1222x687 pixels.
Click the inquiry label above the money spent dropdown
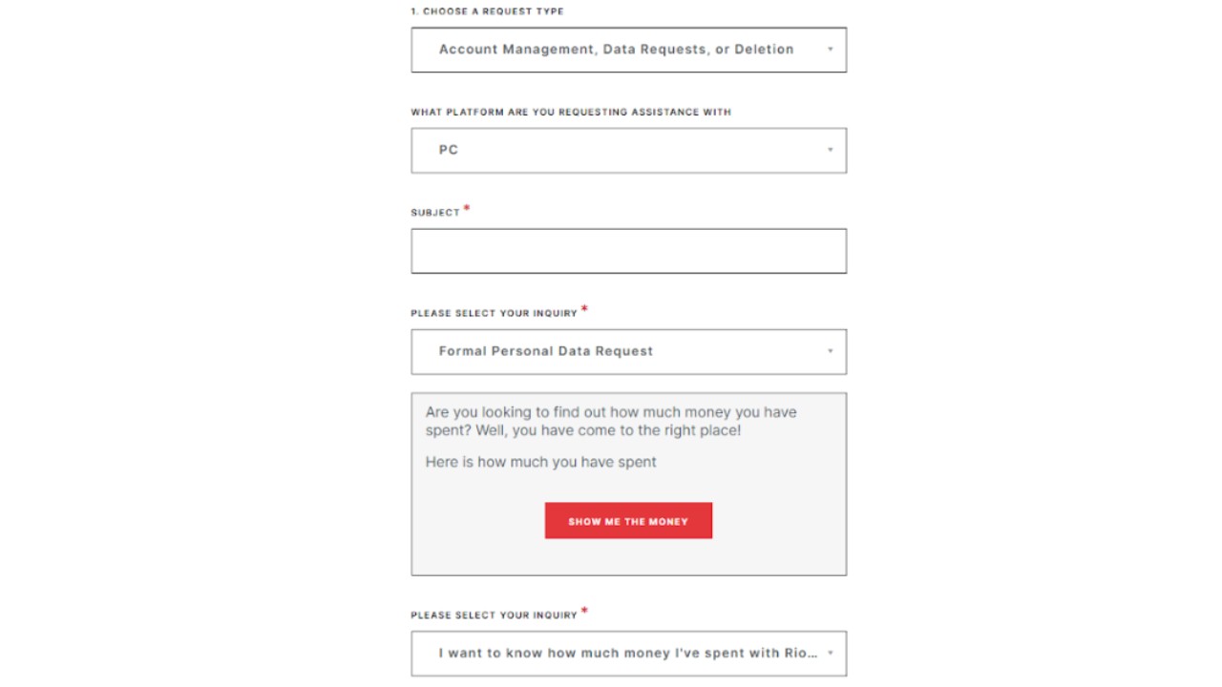(x=494, y=615)
